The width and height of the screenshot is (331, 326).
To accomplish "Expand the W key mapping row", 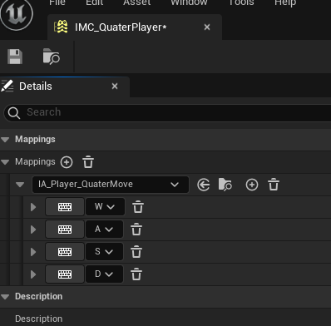I will (x=33, y=207).
